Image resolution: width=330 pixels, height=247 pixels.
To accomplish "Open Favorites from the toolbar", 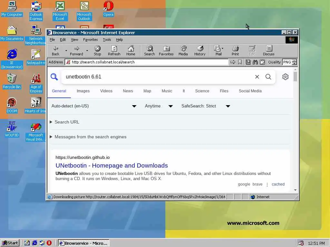I will (x=166, y=50).
